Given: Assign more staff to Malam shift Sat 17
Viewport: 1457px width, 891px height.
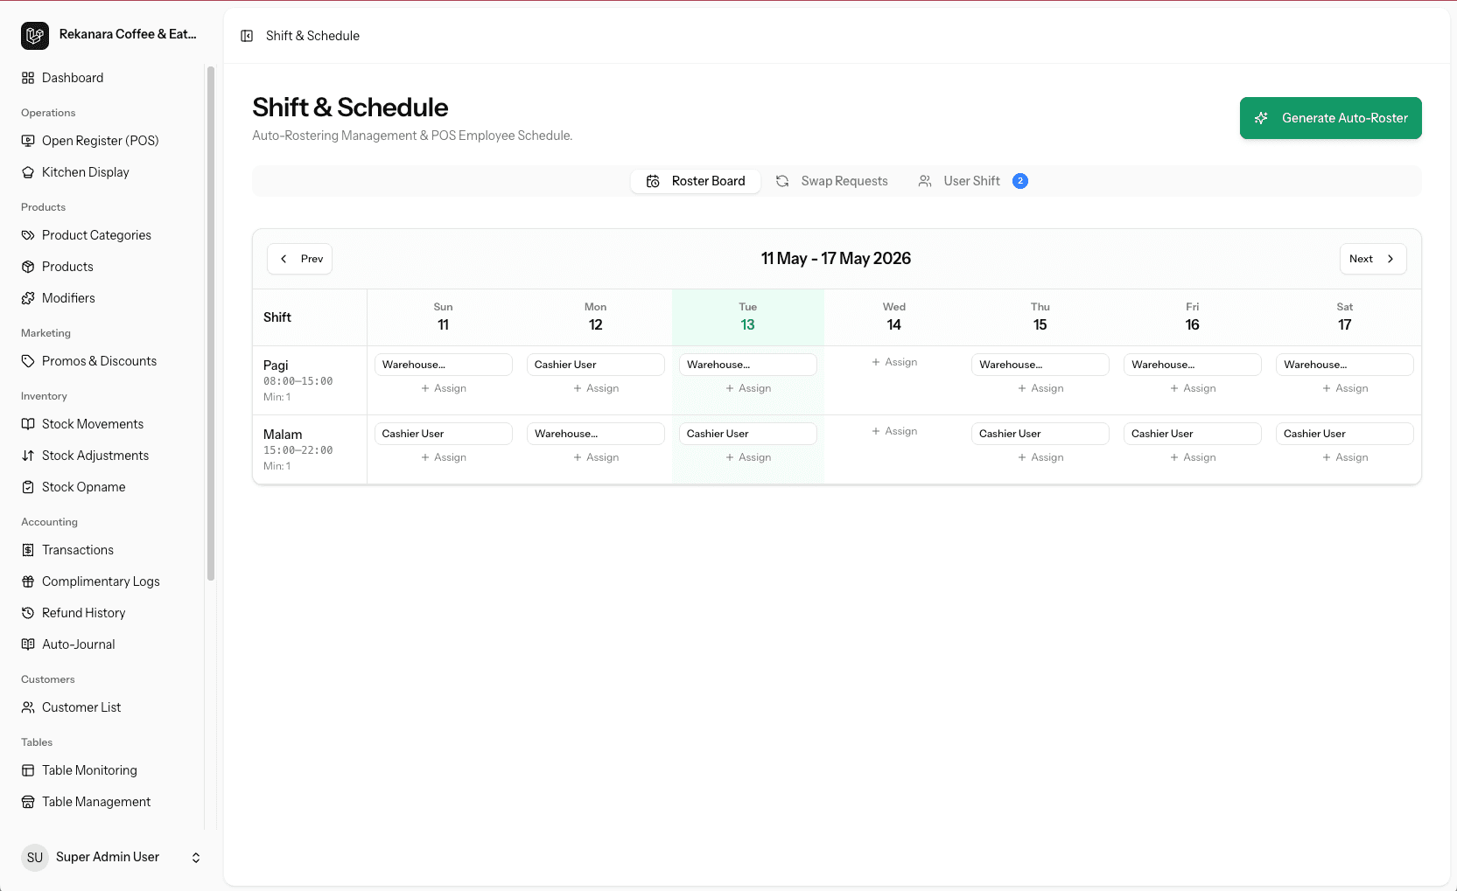Looking at the screenshot, I should (1345, 457).
